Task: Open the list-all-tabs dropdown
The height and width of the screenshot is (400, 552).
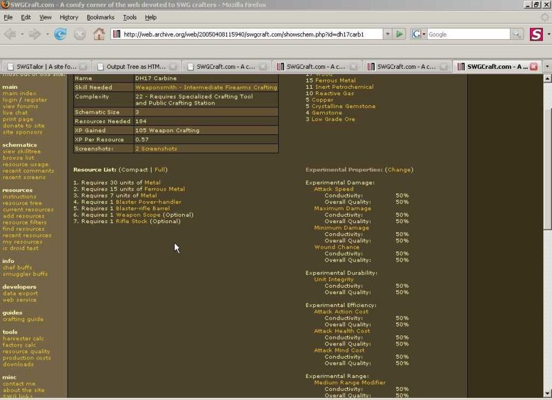Action: [546, 67]
